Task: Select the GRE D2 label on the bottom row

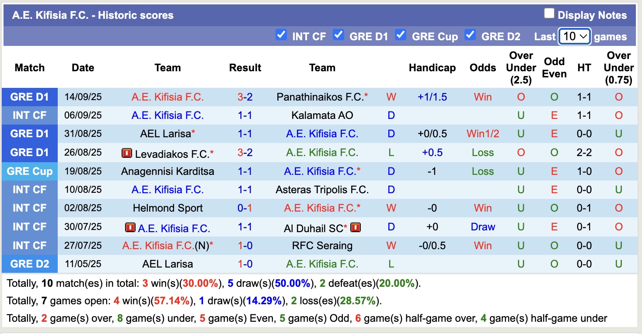Action: tap(29, 264)
